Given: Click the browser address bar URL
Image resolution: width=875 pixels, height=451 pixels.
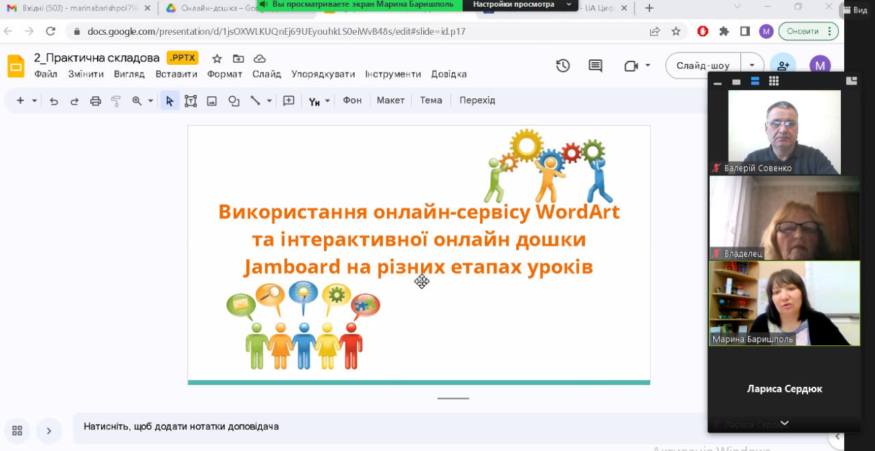Looking at the screenshot, I should (x=276, y=31).
